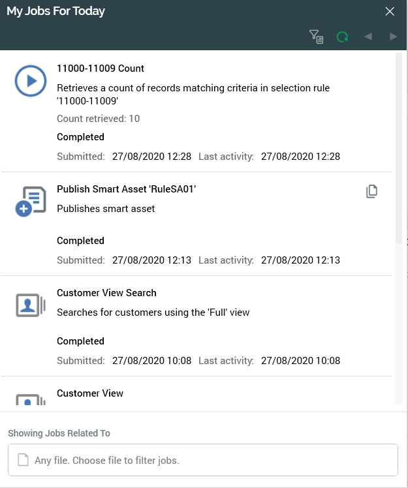Viewport: 408px width, 488px height.
Task: Click the partially visible Customer View icon
Action: tap(31, 399)
